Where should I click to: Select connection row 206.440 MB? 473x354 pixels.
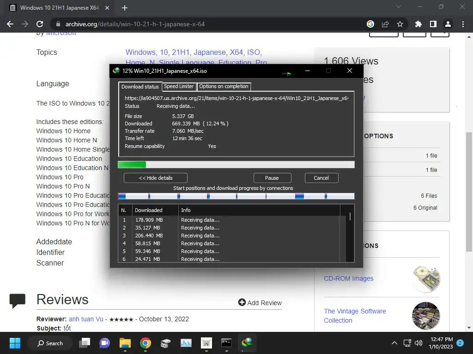[x=232, y=236]
